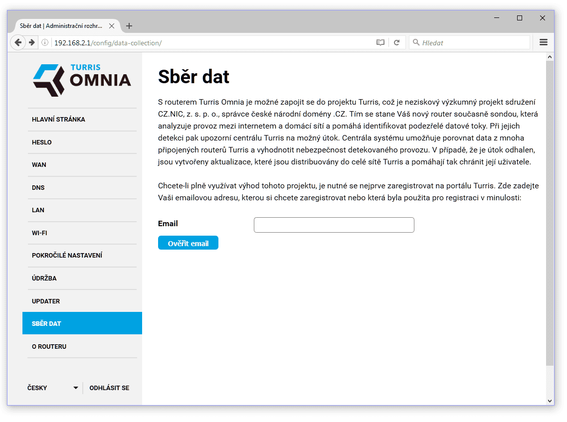567x422 pixels.
Task: Click the Ověřit email button
Action: (x=188, y=243)
